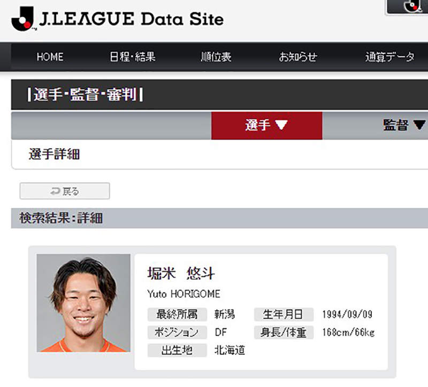Select お知らせ in the navigation bar

(297, 57)
